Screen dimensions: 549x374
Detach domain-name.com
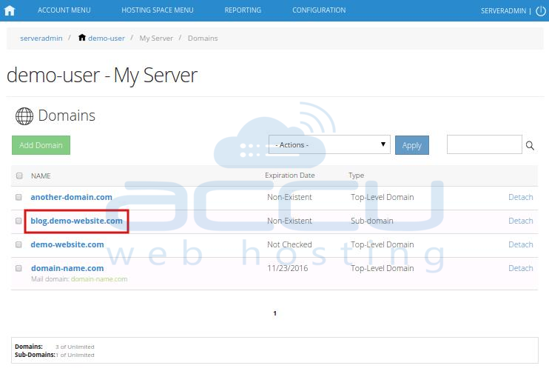(521, 269)
